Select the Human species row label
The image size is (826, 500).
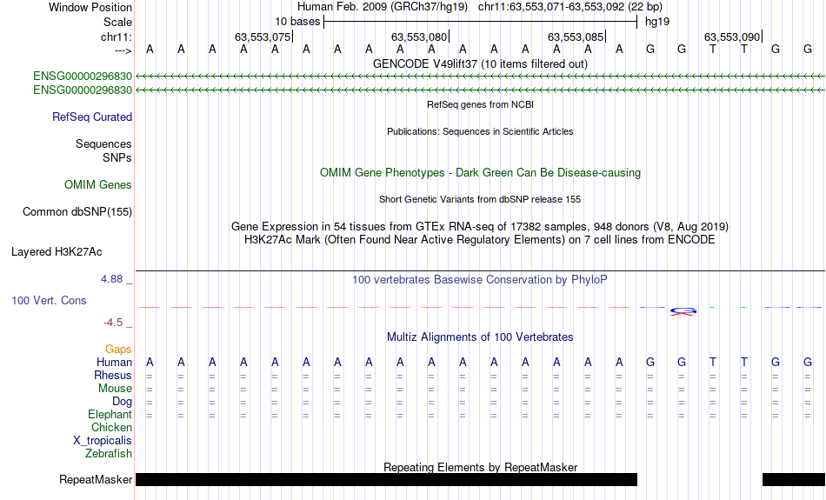pyautogui.click(x=114, y=362)
